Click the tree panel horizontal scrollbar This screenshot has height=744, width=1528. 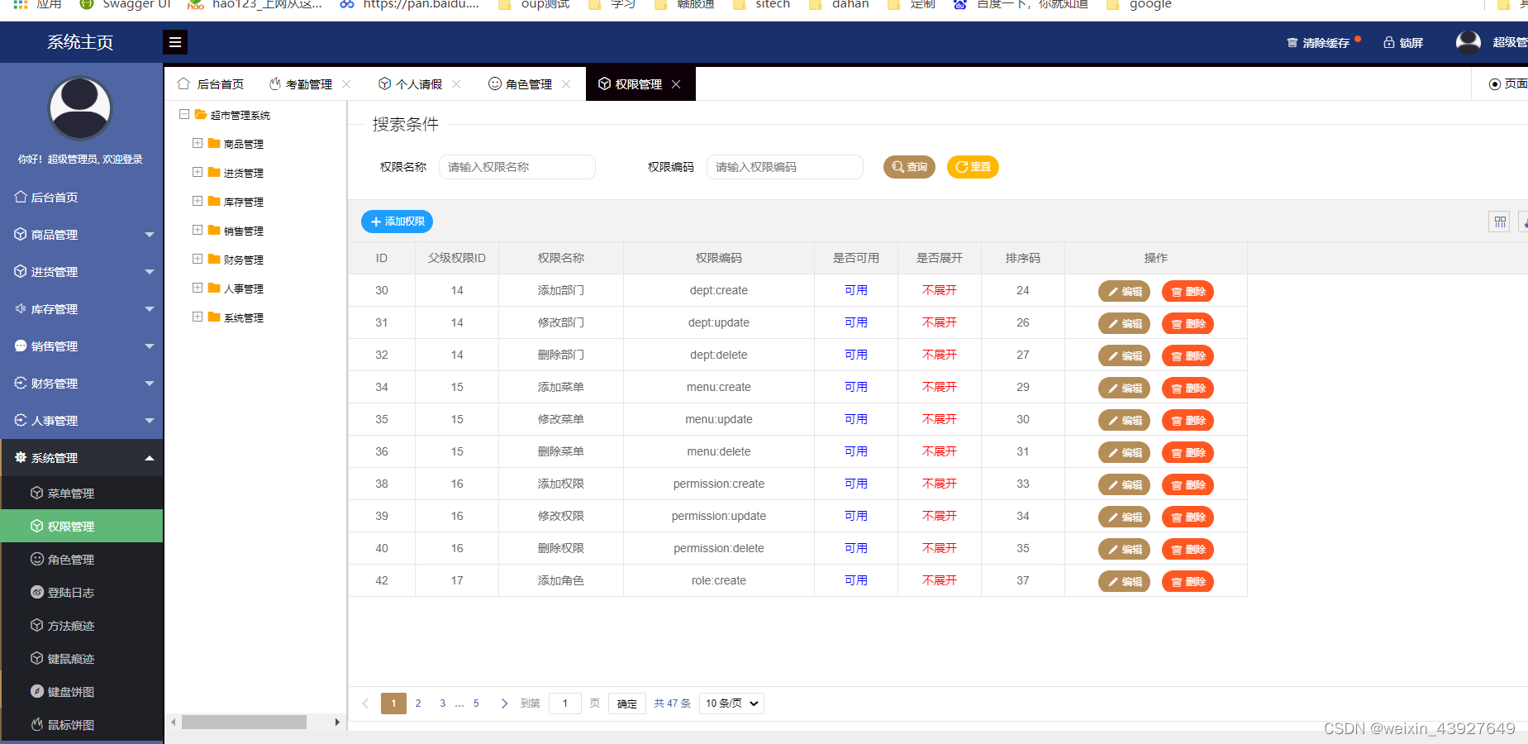(244, 722)
